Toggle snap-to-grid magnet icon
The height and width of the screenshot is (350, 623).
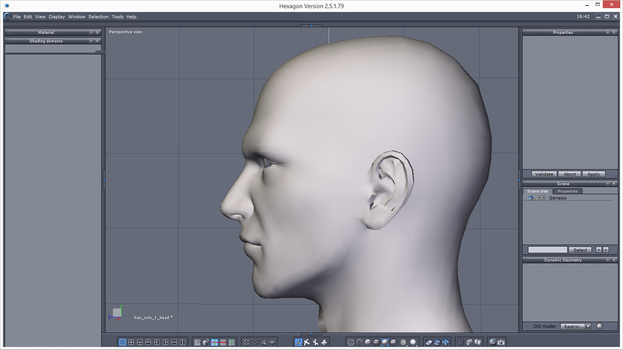click(197, 342)
